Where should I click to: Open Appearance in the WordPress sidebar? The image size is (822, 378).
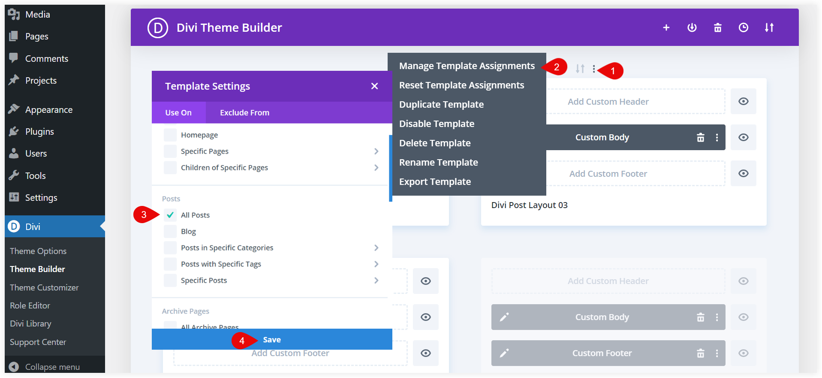55,109
